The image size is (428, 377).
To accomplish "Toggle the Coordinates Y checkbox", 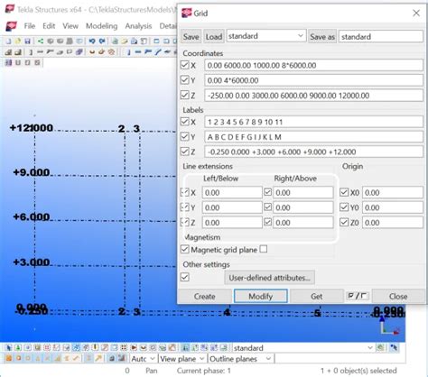I will (x=185, y=80).
